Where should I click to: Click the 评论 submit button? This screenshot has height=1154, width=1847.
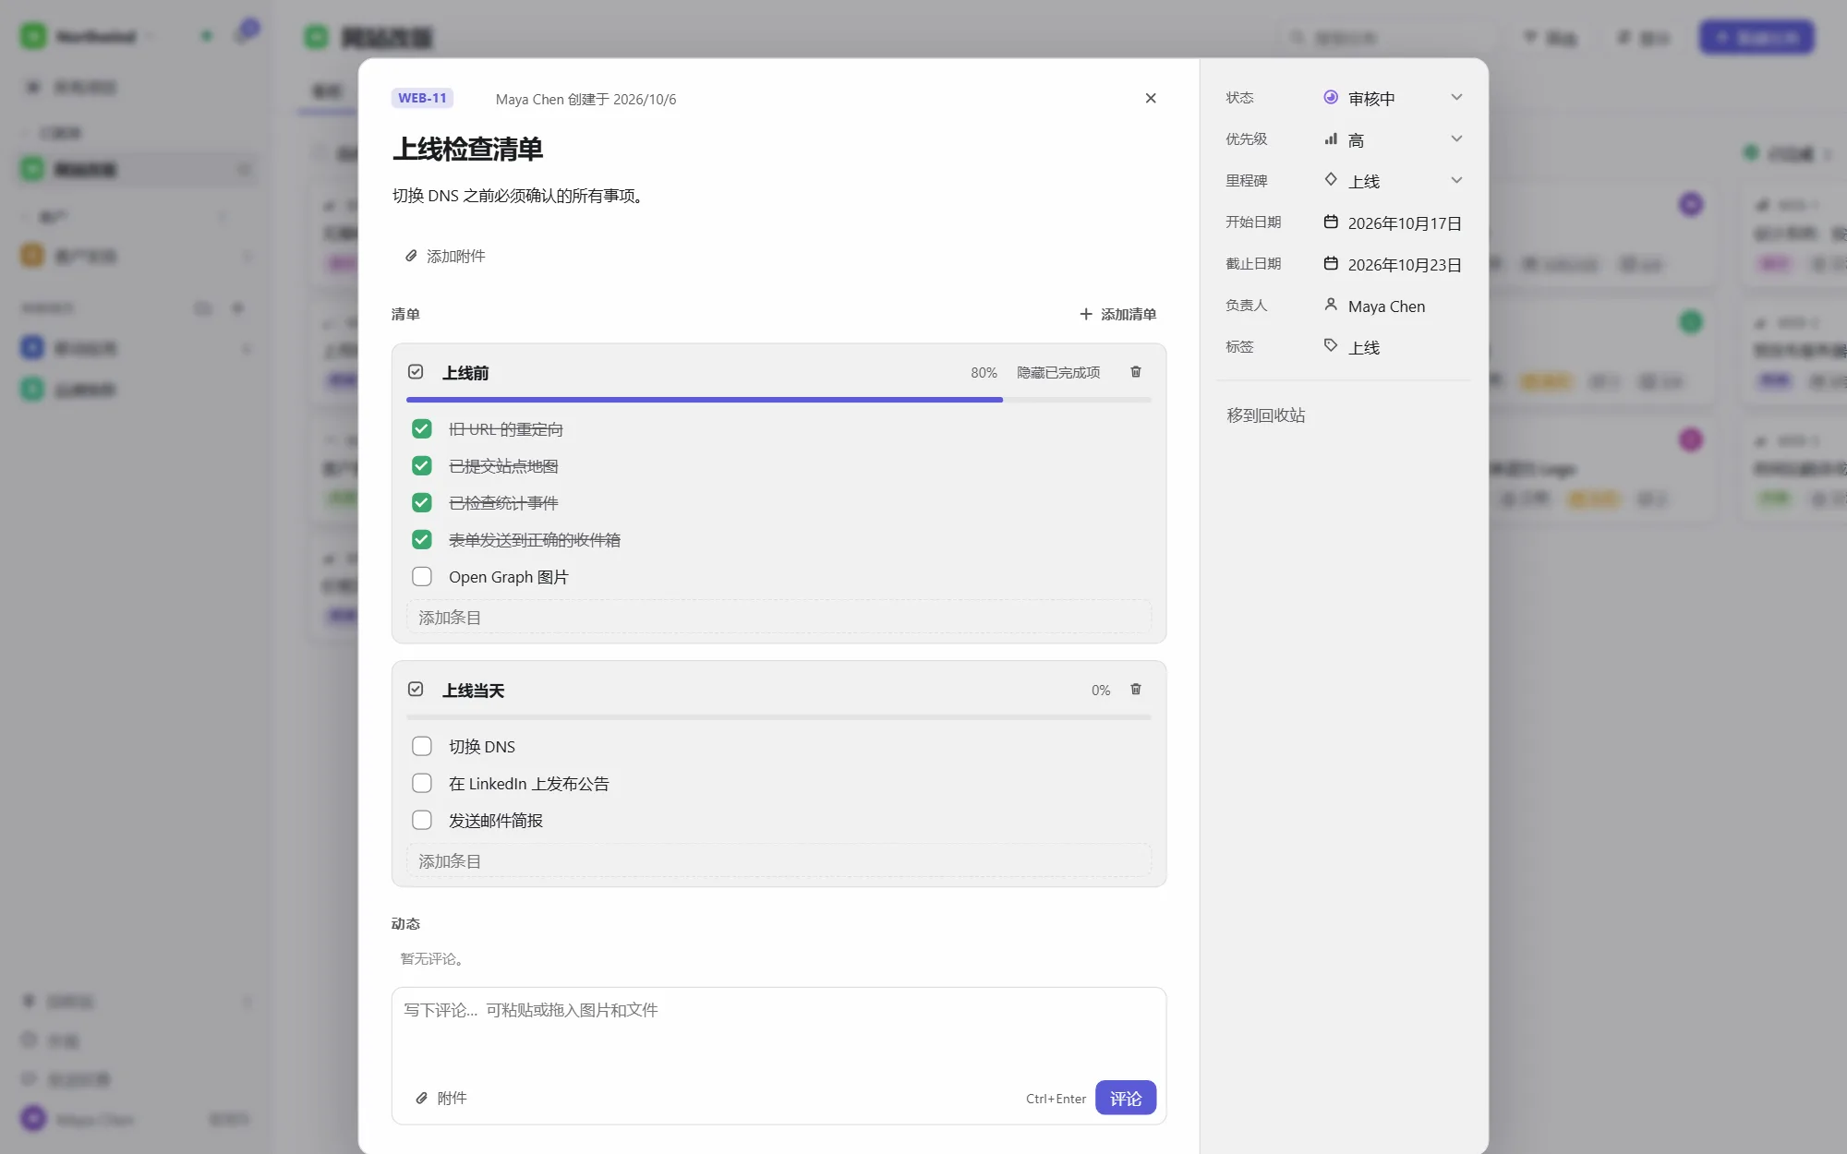[x=1126, y=1098]
